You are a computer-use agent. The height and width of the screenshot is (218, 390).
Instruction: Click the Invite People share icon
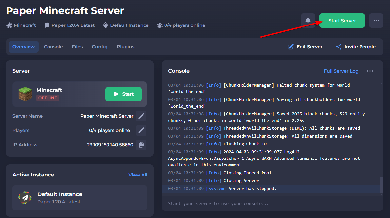pos(339,47)
